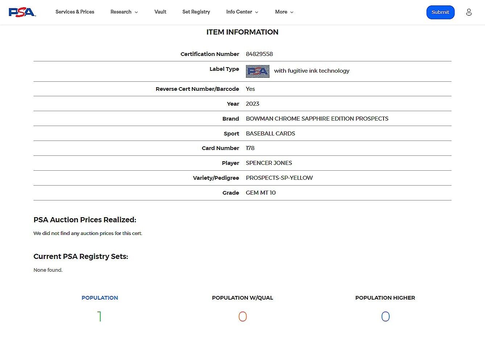Viewport: 485px width, 337px height.
Task: Click the POPULATION HIGHER label
Action: (385, 298)
